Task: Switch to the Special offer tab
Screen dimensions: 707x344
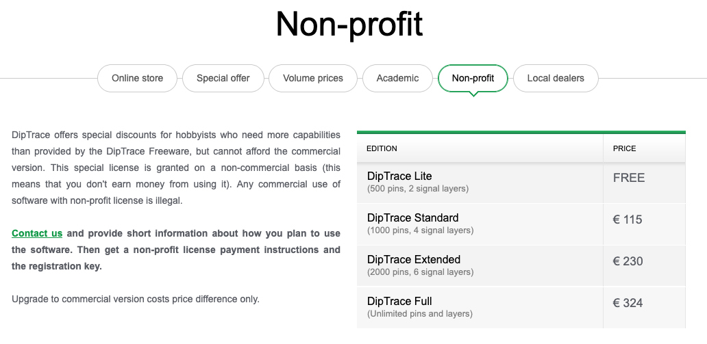Action: click(x=223, y=78)
